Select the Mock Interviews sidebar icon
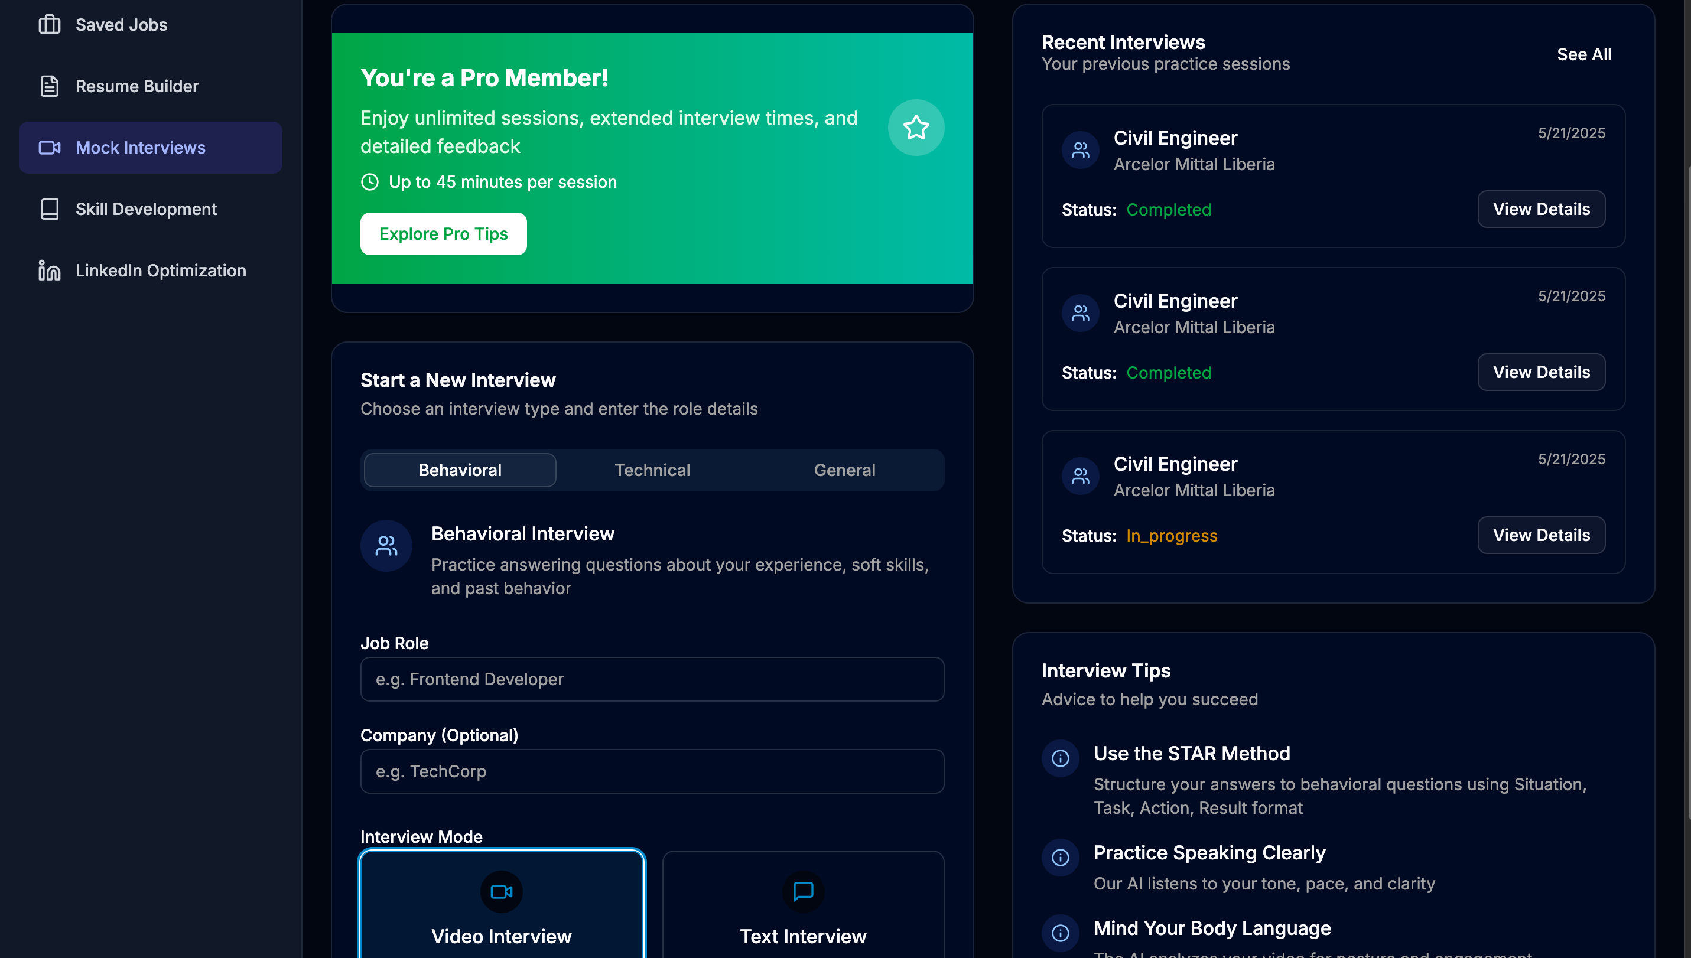Screen dimensions: 1691x958 pos(50,148)
